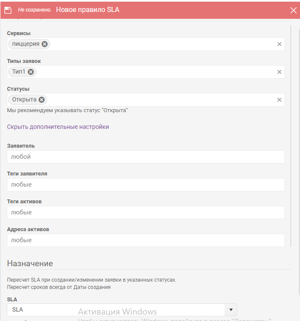The height and width of the screenshot is (321, 300).
Task: Click the Заявитель input field
Action: pyautogui.click(x=146, y=157)
